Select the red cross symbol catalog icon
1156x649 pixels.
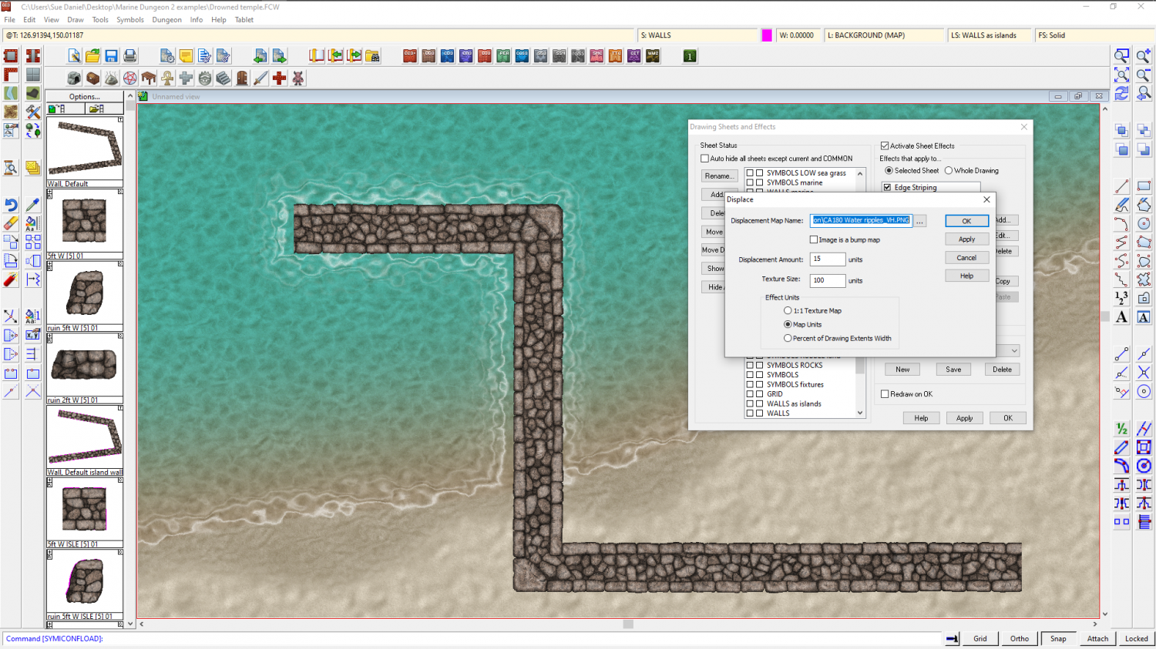(x=279, y=78)
